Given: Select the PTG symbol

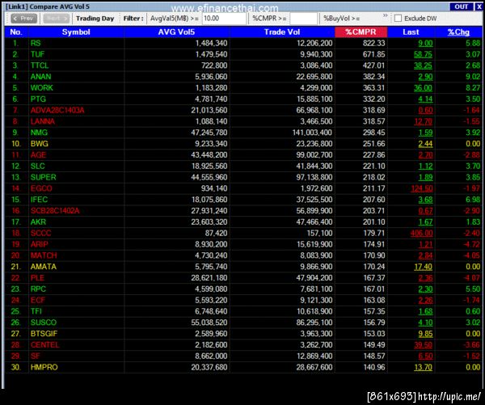Looking at the screenshot, I should click(x=38, y=99).
